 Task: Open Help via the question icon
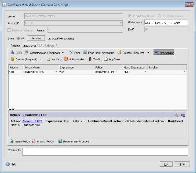click(x=8, y=164)
